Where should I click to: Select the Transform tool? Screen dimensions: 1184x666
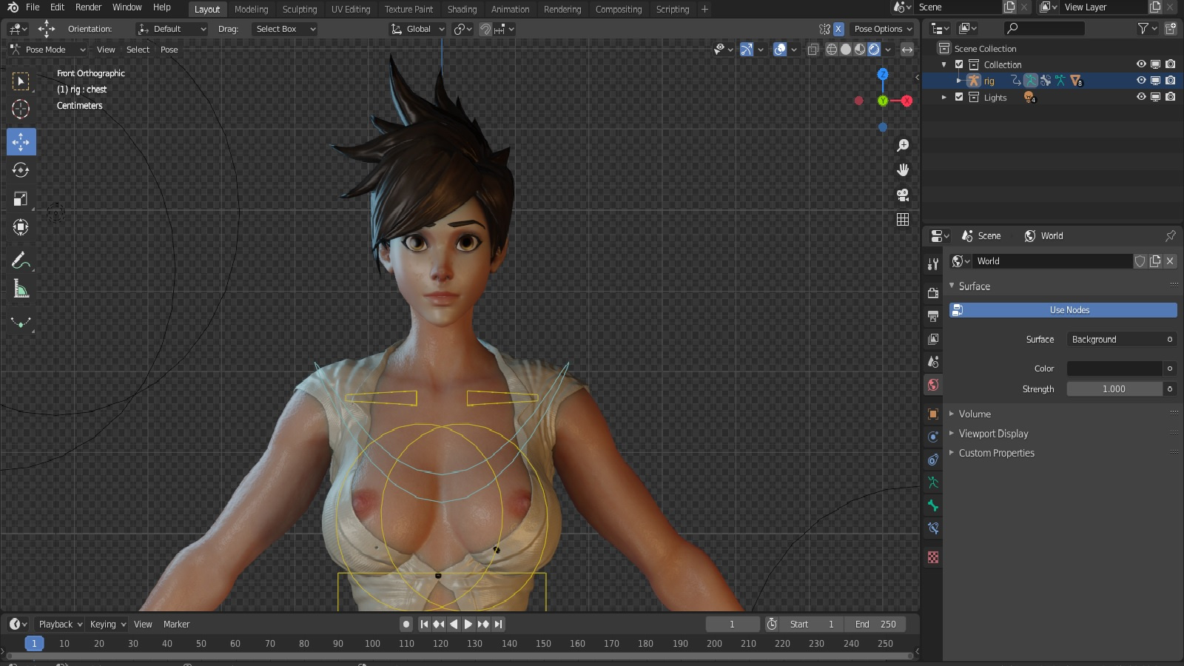click(21, 227)
